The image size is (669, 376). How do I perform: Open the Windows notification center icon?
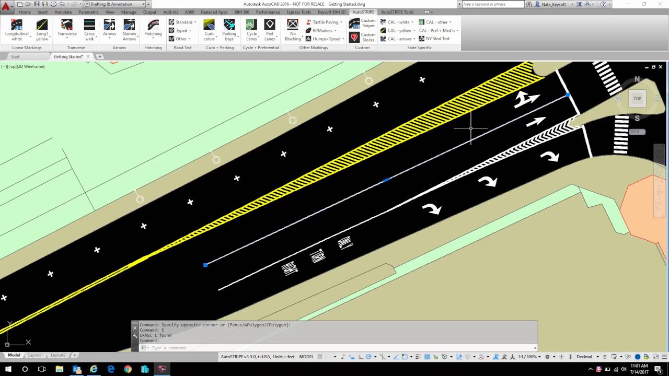coord(658,369)
